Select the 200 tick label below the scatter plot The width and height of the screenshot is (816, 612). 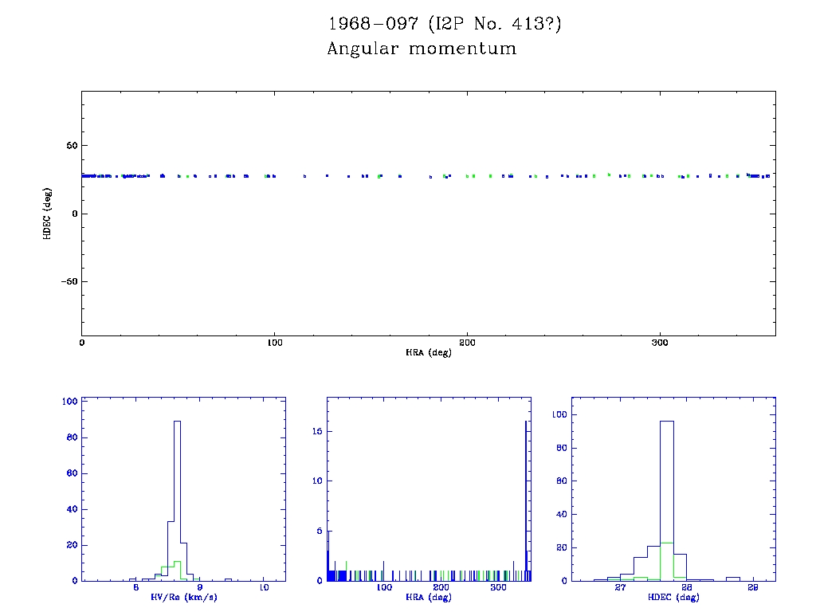[467, 343]
